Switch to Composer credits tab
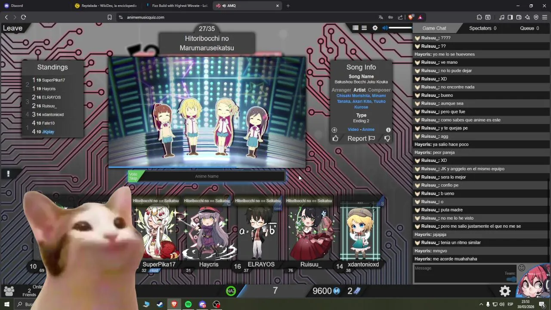The width and height of the screenshot is (551, 310). pos(379,90)
